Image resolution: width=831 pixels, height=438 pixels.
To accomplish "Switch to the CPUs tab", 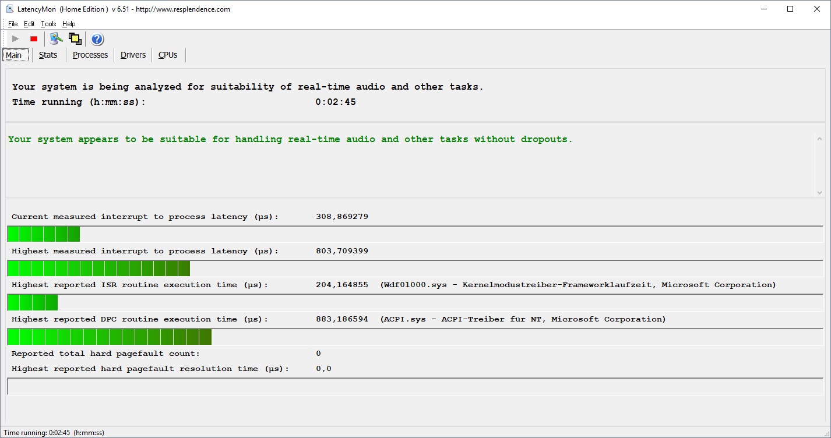I will click(168, 55).
